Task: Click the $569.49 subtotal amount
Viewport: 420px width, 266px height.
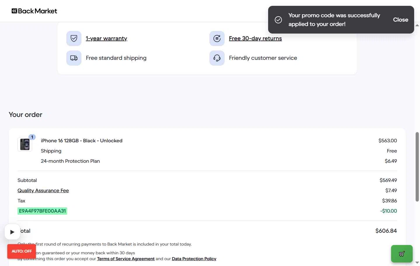Action: pos(388,180)
